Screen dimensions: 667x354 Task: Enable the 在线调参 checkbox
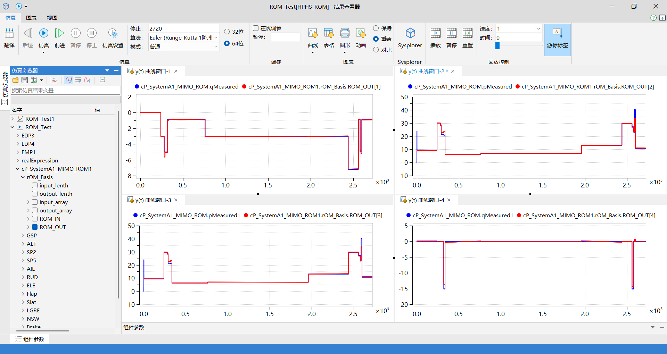tap(256, 28)
